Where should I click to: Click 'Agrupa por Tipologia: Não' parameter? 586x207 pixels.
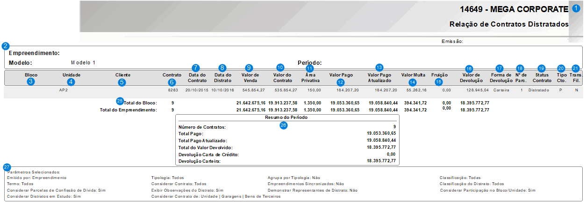294,178
